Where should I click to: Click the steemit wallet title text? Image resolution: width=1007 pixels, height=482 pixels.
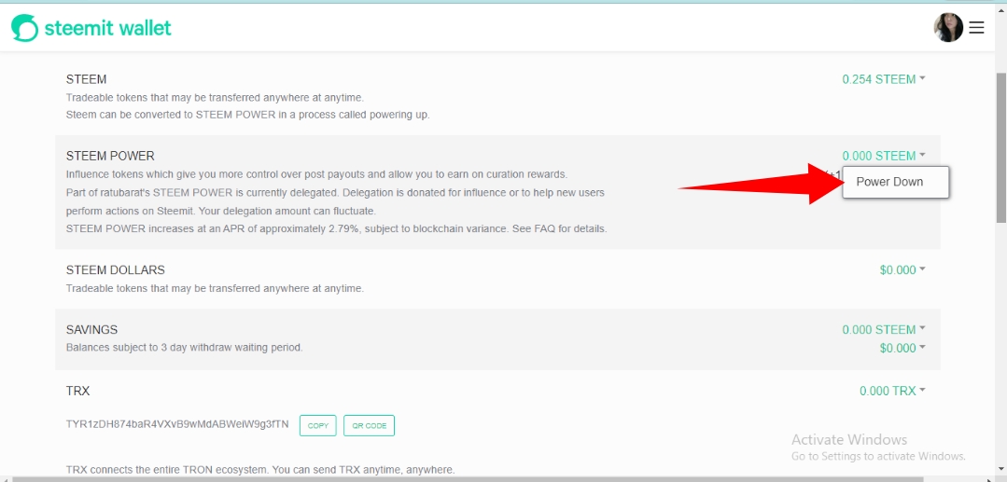(x=108, y=28)
